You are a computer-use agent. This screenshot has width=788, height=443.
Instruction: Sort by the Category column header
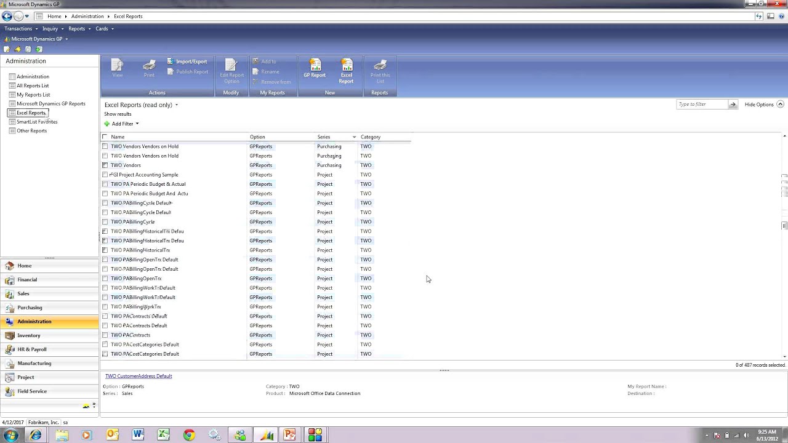pos(370,137)
